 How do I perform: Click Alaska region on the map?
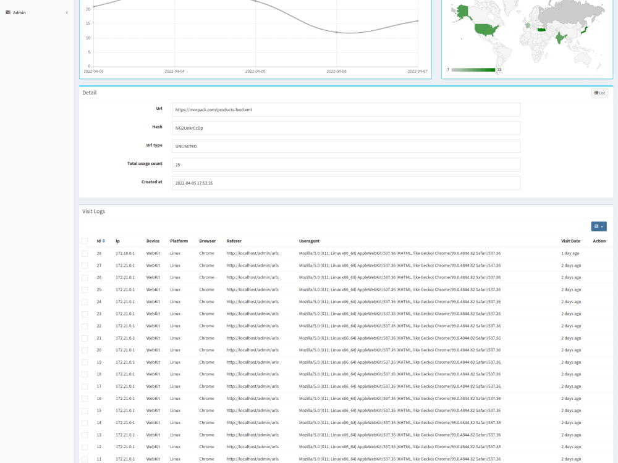coord(463,12)
